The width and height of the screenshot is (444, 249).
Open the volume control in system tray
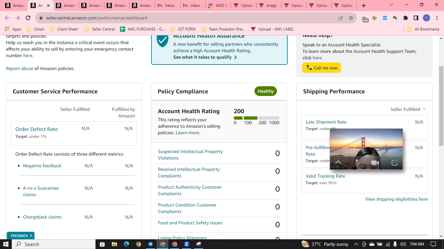pos(403,244)
